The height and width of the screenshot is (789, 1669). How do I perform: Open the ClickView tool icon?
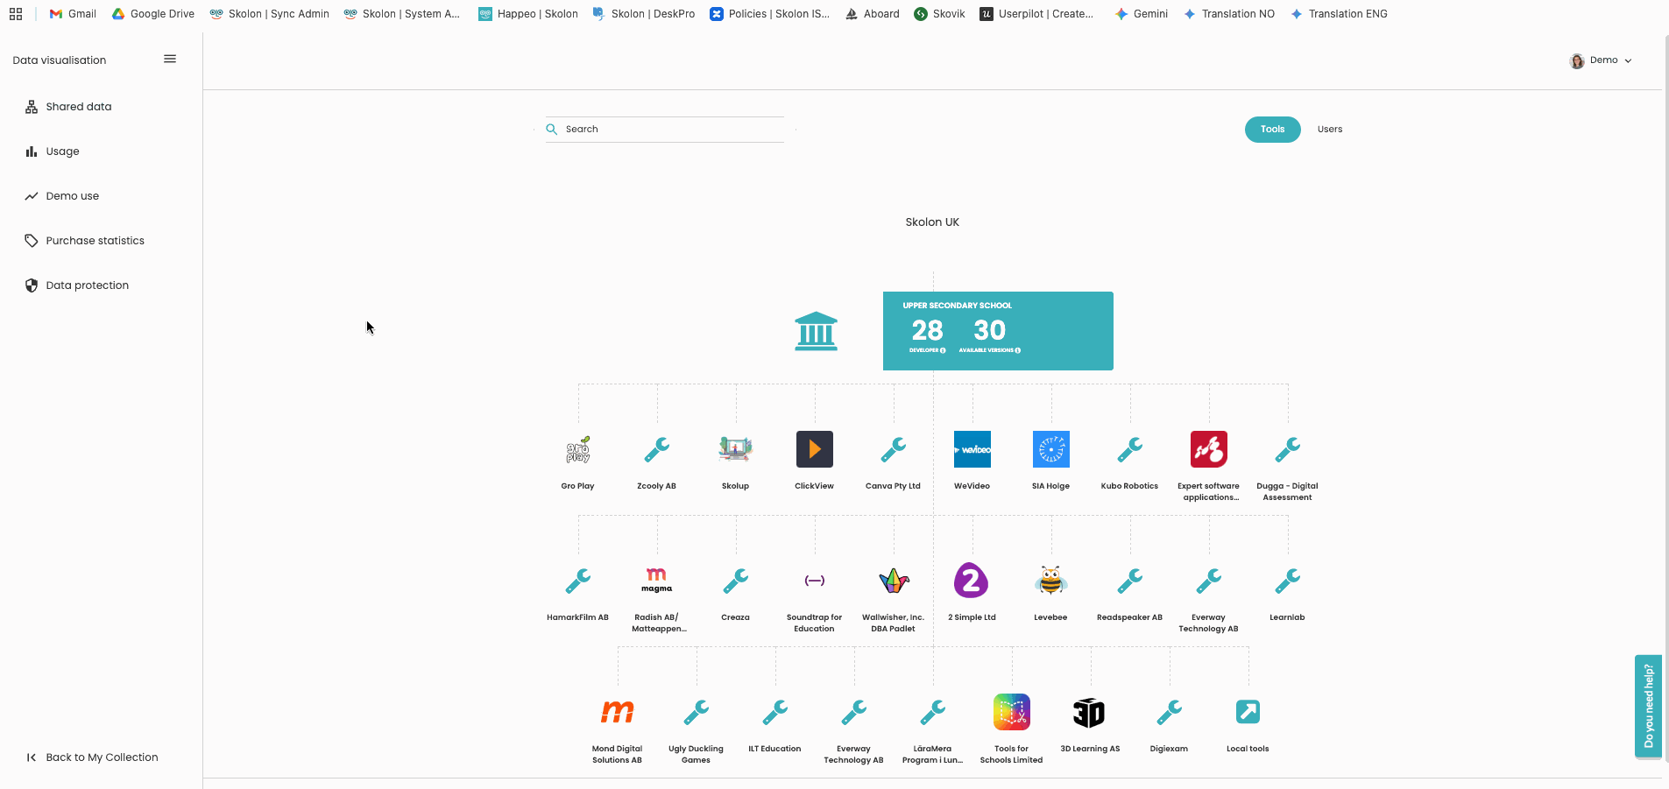click(x=814, y=449)
